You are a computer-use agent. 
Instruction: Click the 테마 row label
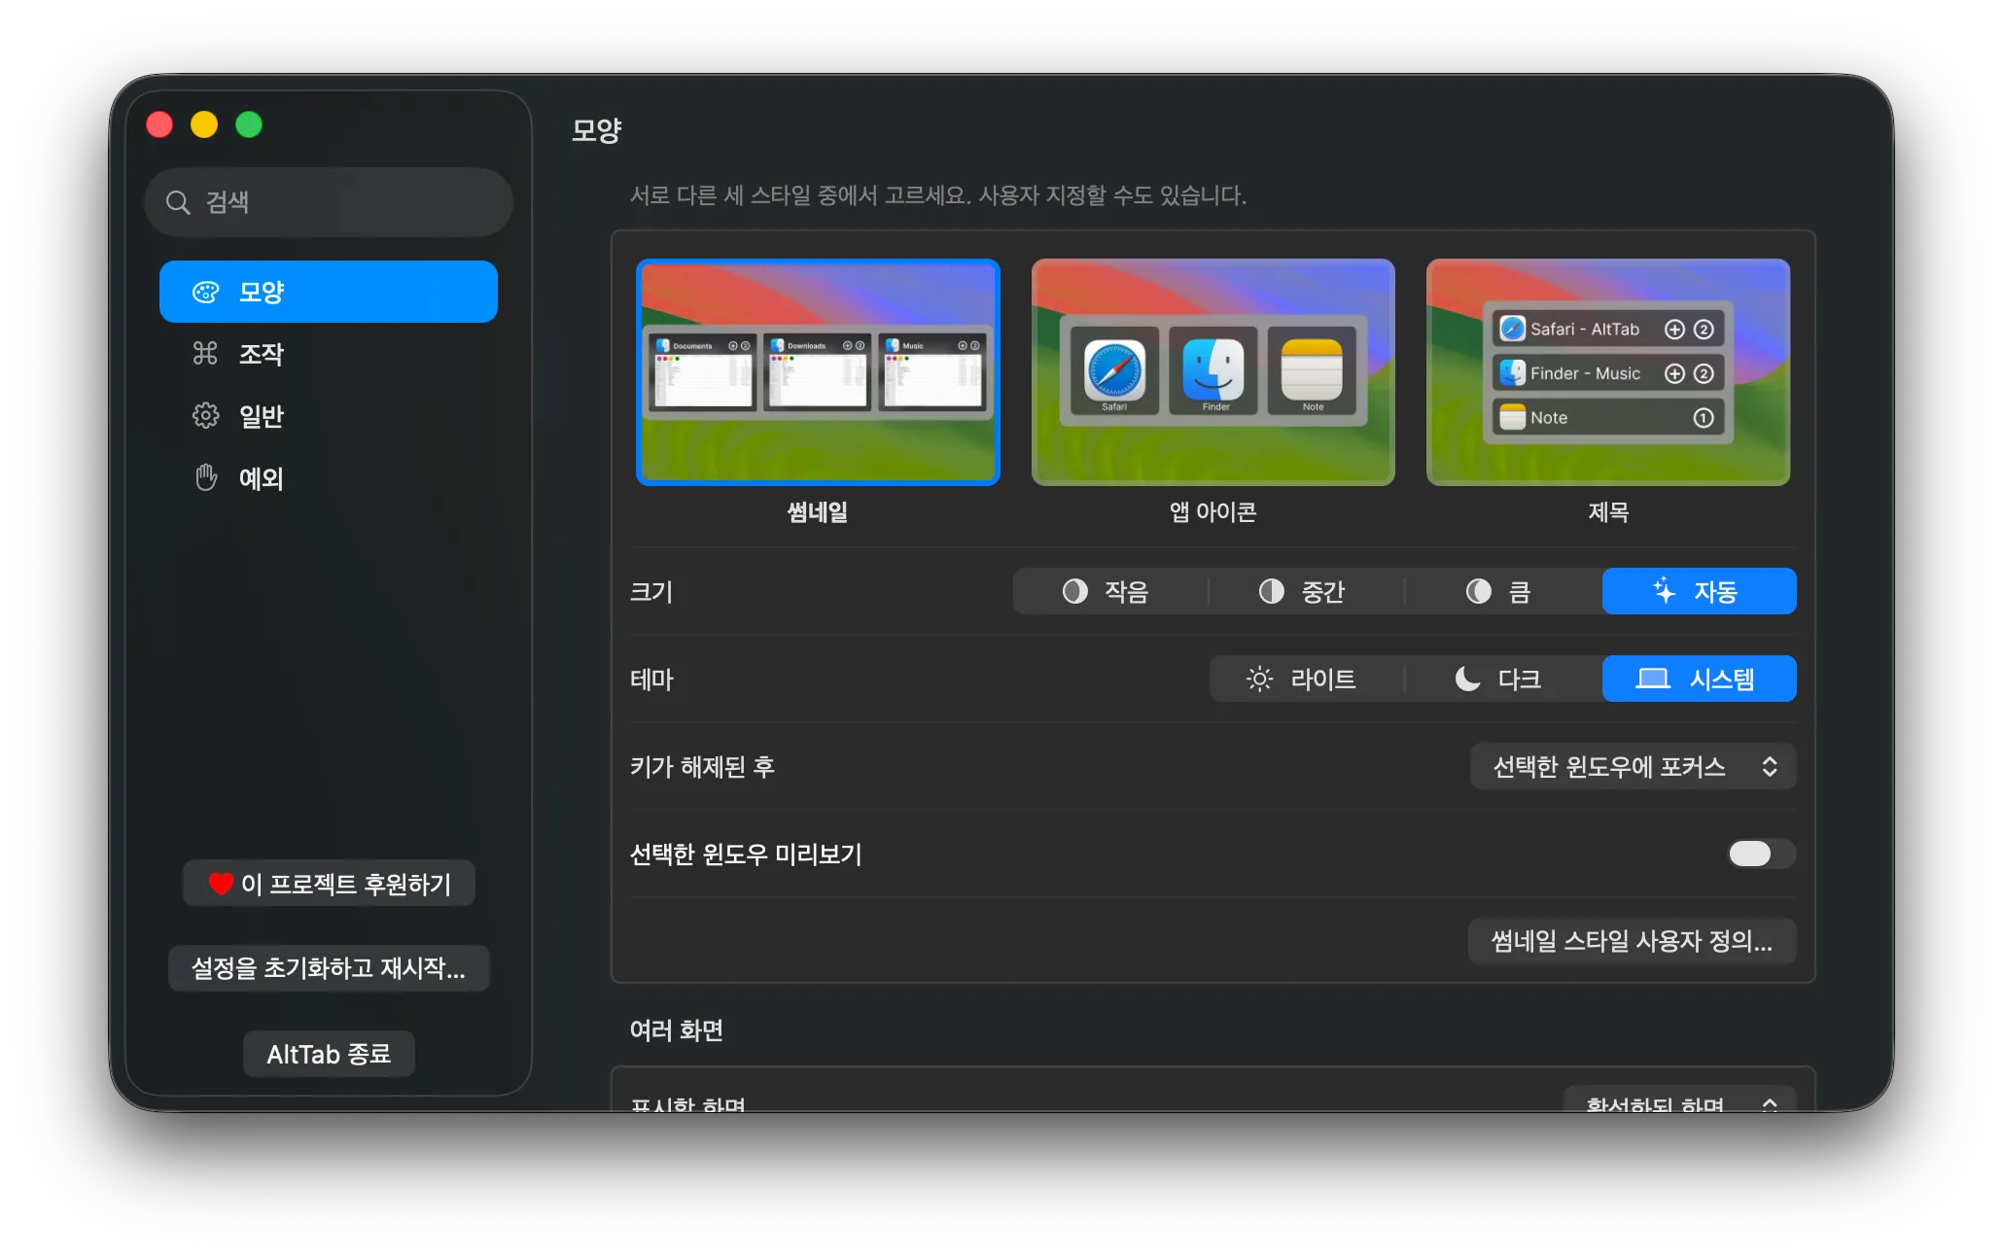[x=651, y=680]
